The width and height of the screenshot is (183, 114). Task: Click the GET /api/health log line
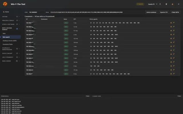[10, 103]
